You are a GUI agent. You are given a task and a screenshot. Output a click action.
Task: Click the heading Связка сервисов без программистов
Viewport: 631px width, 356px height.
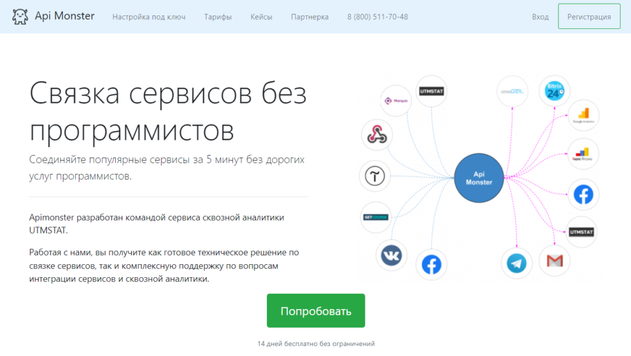pos(168,111)
